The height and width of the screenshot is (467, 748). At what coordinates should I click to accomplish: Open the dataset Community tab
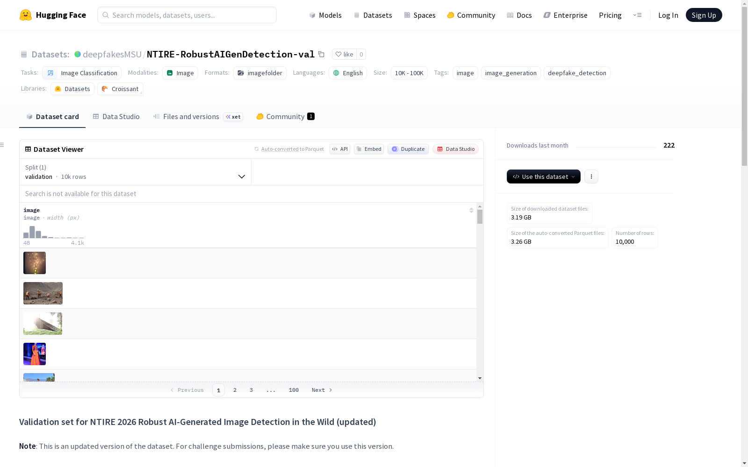coord(285,117)
